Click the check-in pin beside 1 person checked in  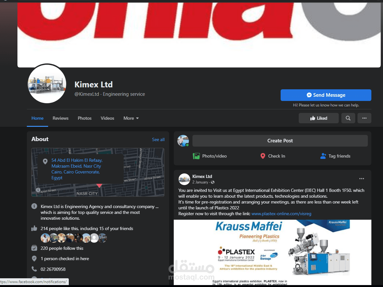pos(34,259)
